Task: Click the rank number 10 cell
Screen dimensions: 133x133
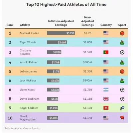Action: click(x=10, y=118)
